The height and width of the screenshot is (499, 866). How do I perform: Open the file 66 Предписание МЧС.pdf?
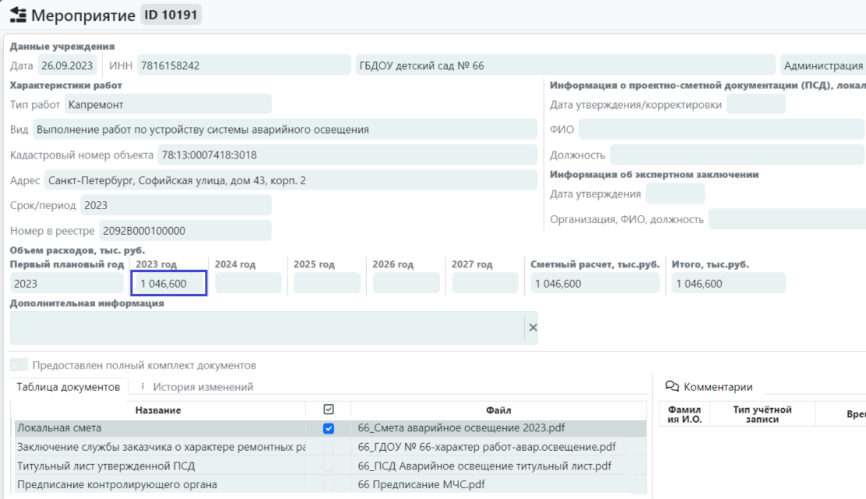pos(421,484)
